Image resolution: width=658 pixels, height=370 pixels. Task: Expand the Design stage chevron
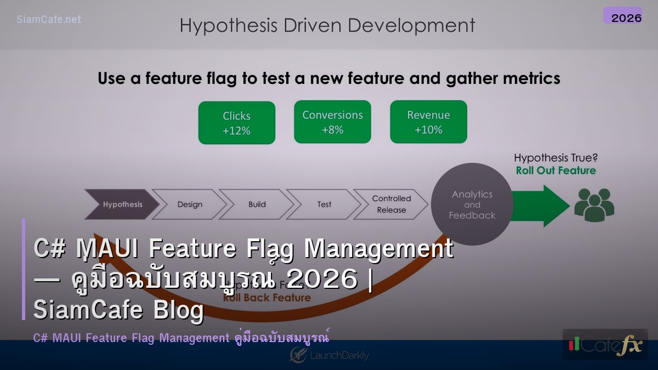[x=189, y=204]
